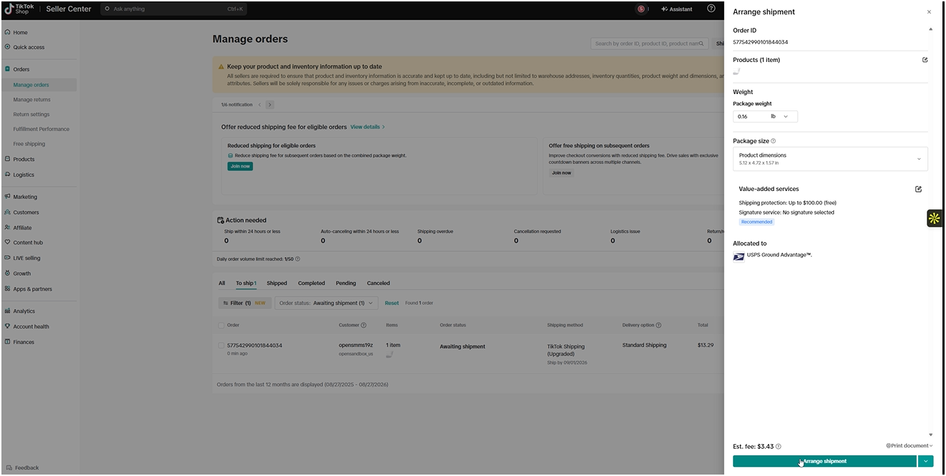Image resolution: width=946 pixels, height=476 pixels.
Task: Open Quick access in sidebar
Action: coord(29,47)
